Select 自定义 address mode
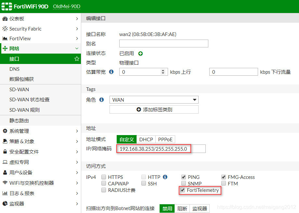The image size is (299, 213). click(127, 140)
